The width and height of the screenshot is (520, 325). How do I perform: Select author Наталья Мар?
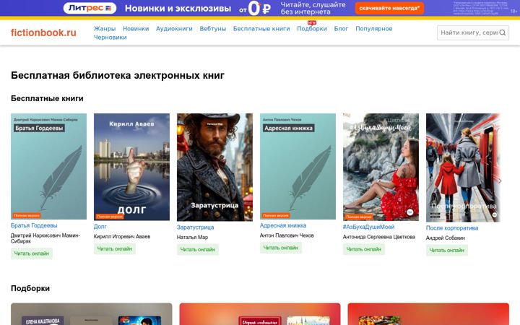192,237
